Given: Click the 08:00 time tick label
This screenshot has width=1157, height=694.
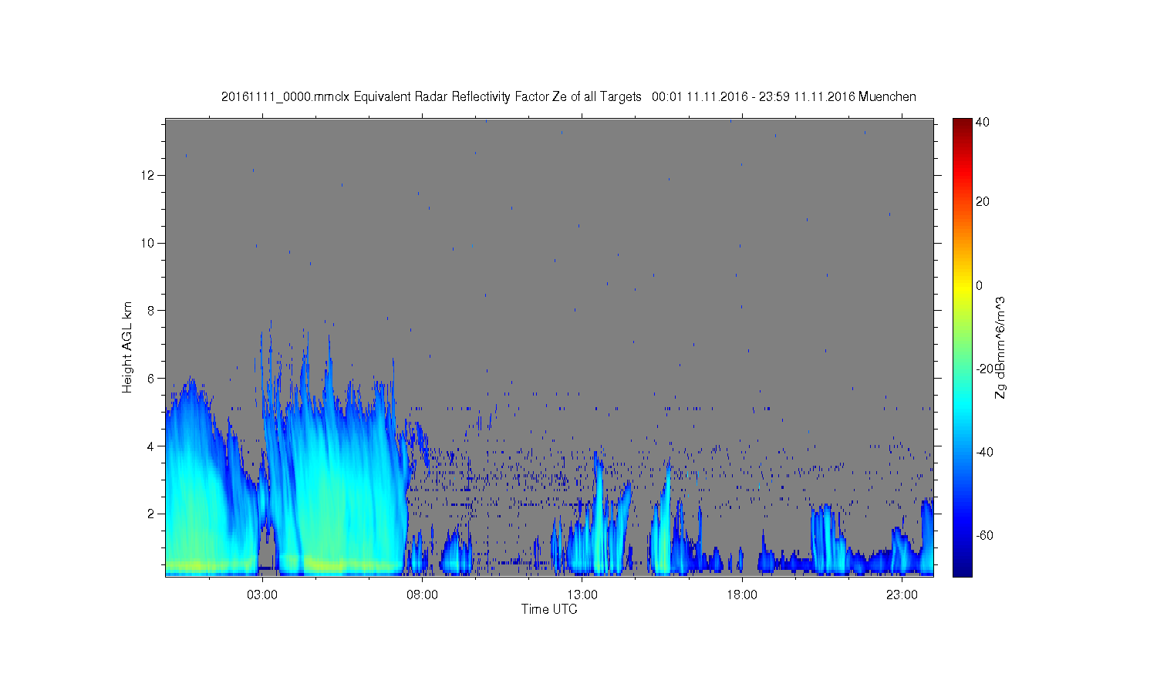Looking at the screenshot, I should point(423,595).
